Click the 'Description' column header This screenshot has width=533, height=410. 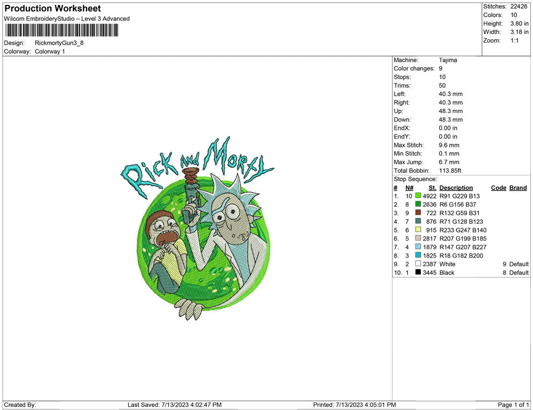[x=456, y=188]
